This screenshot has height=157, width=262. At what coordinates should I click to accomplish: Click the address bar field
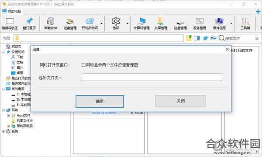tap(99, 38)
